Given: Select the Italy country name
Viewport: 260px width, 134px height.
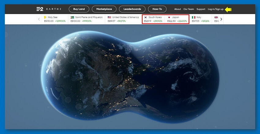Looking at the screenshot, I should pos(199,17).
